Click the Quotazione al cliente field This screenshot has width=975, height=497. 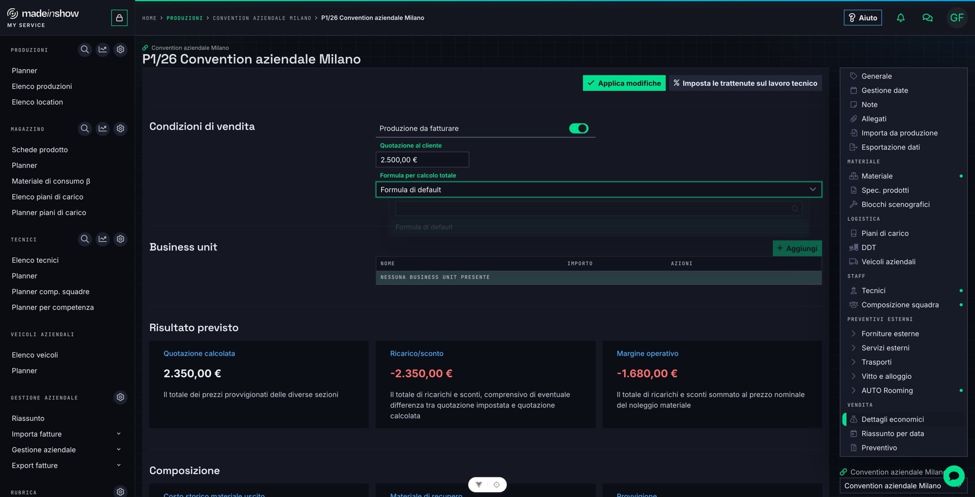pos(422,160)
